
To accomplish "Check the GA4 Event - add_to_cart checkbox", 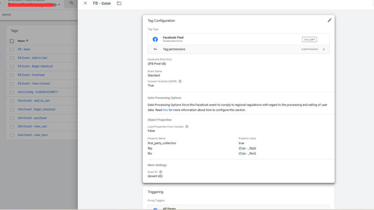I will pyautogui.click(x=12, y=101).
